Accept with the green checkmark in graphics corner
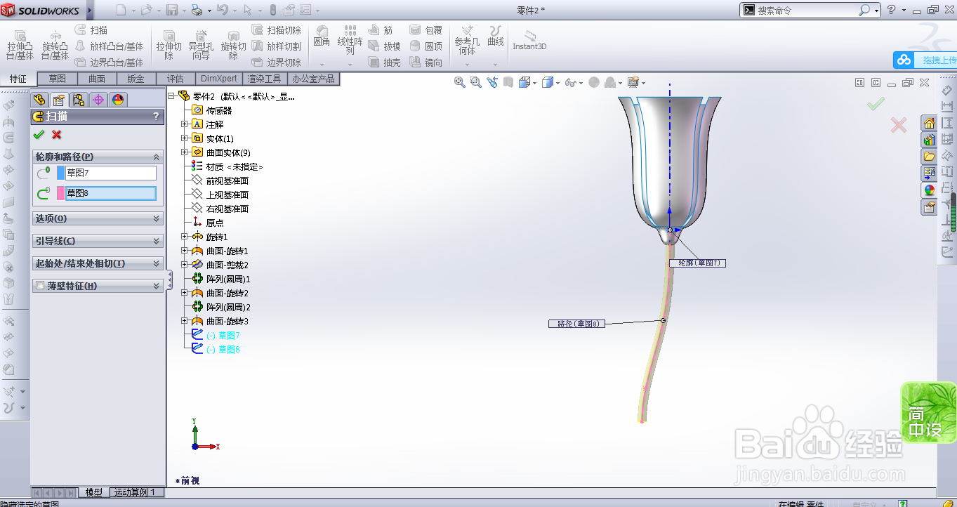Screen dimensions: 957x507 [876, 104]
